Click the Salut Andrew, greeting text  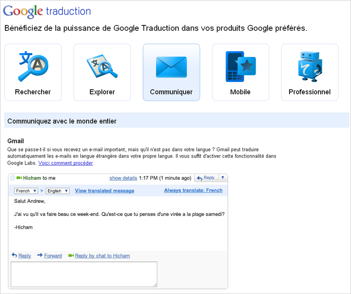[x=30, y=201]
